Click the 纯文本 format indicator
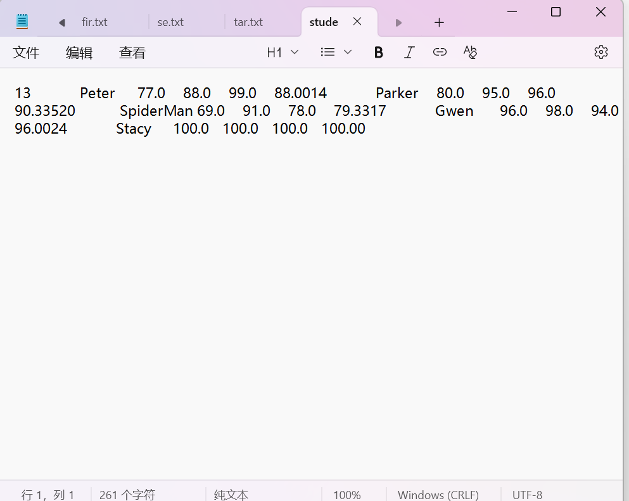 click(x=231, y=495)
